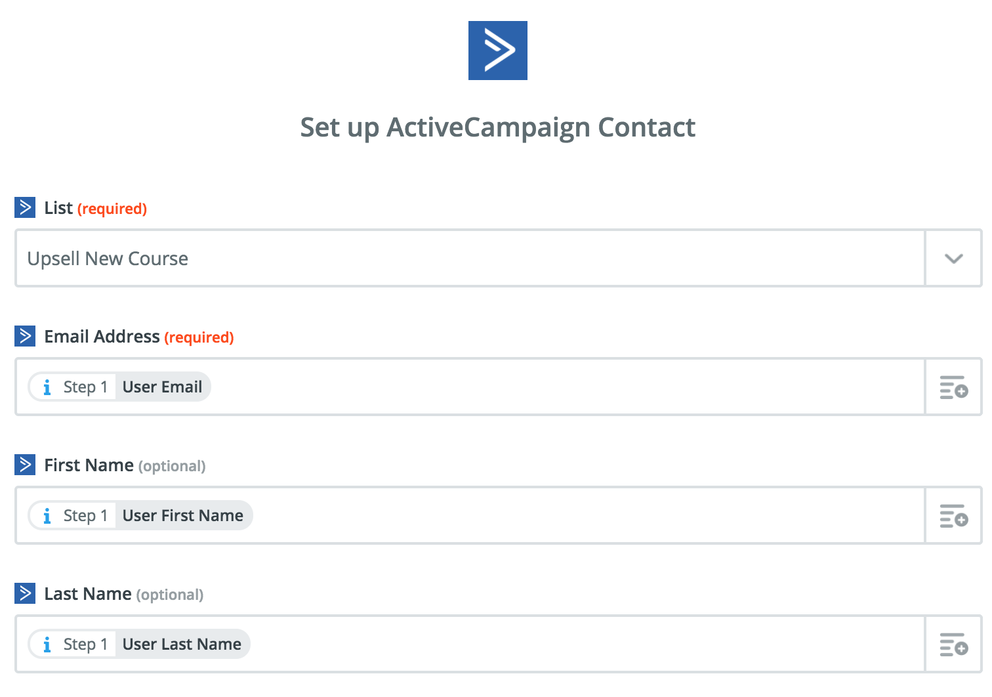Click the info icon in User Last Name pill
Viewport: 992px width, 697px height.
pyautogui.click(x=47, y=644)
